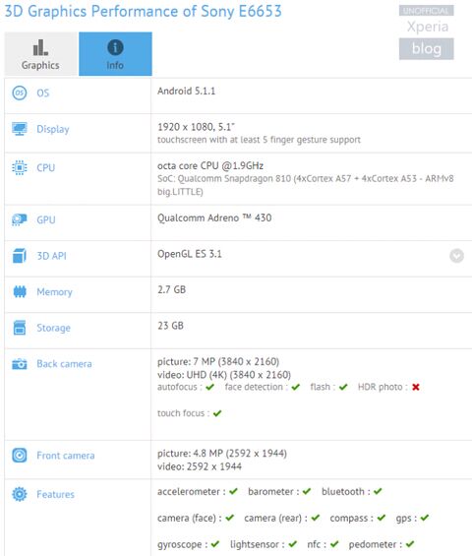Click the HDR photo red cross mark
The image size is (472, 556).
click(x=416, y=387)
